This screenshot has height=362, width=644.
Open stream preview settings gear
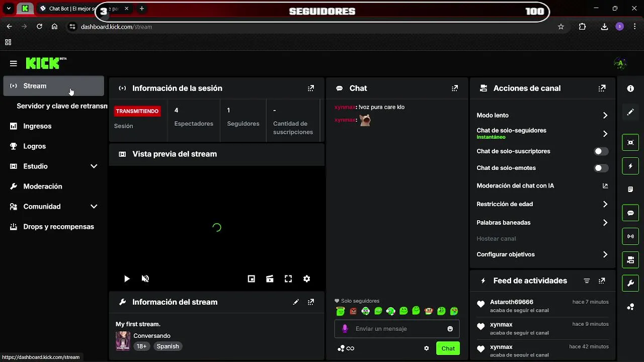pos(306,279)
